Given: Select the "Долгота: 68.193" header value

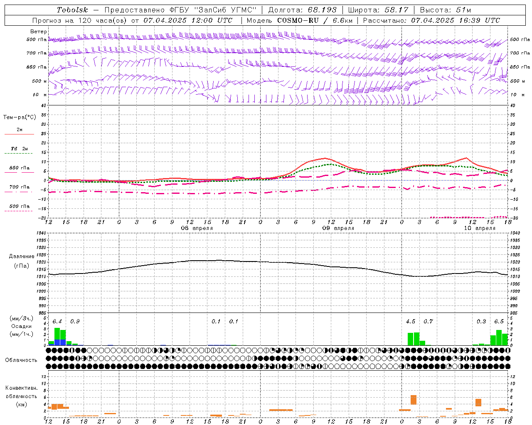Looking at the screenshot, I should click(x=302, y=10).
